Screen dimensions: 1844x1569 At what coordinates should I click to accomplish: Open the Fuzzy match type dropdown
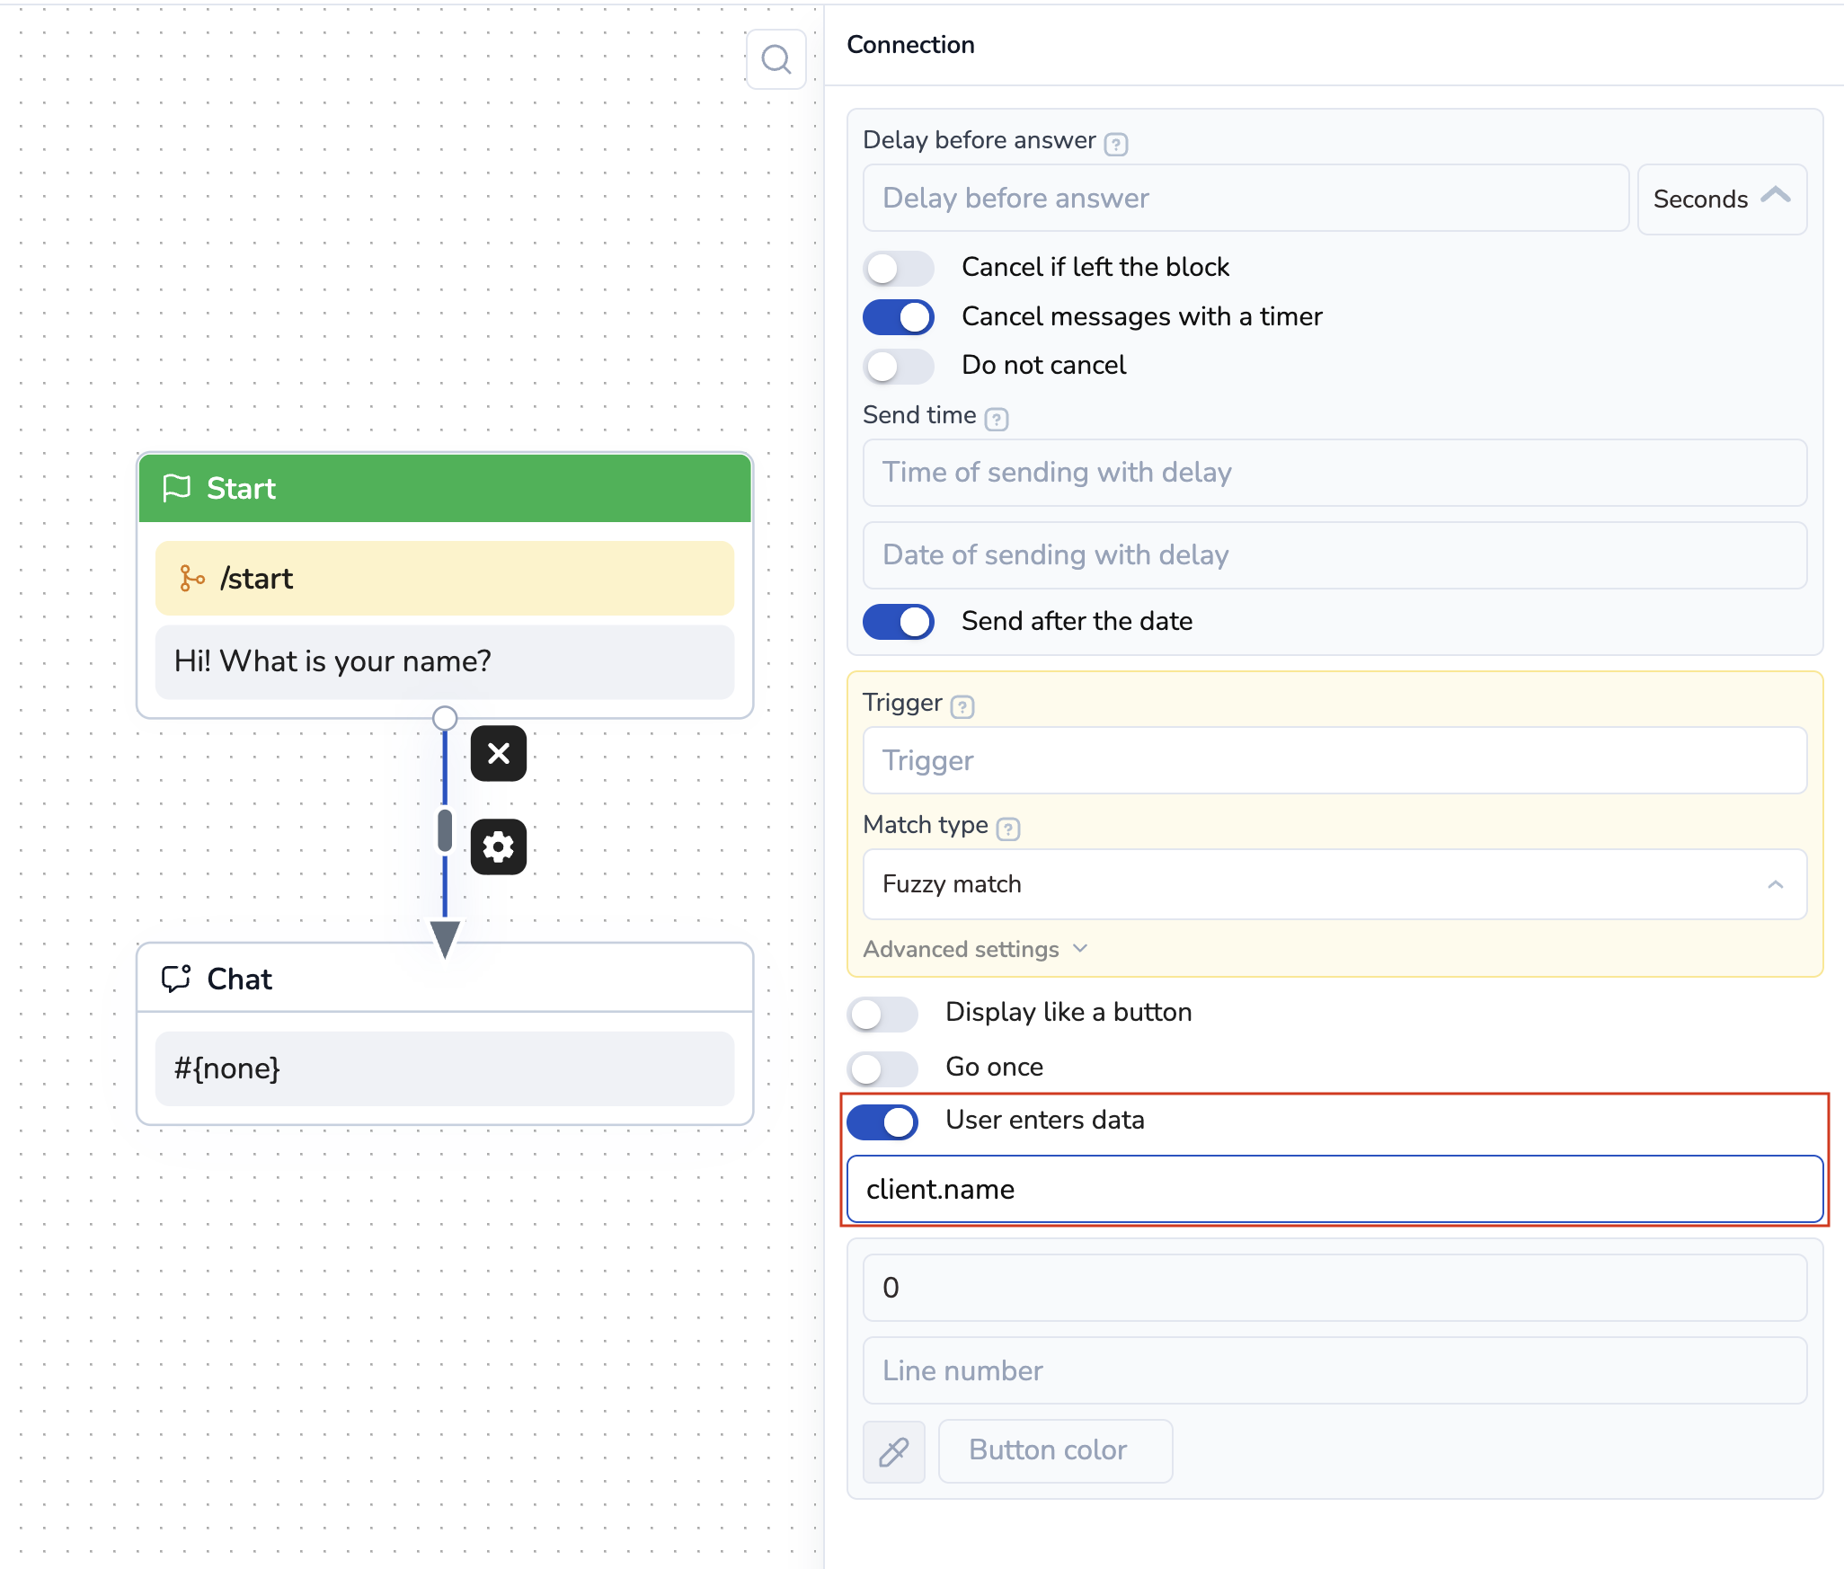coord(1334,884)
